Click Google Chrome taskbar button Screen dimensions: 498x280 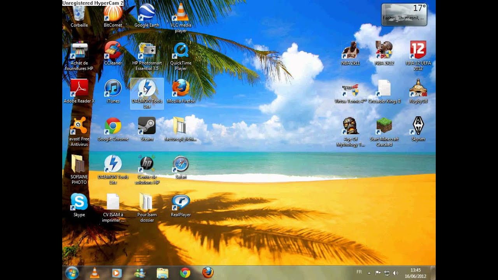tap(185, 273)
